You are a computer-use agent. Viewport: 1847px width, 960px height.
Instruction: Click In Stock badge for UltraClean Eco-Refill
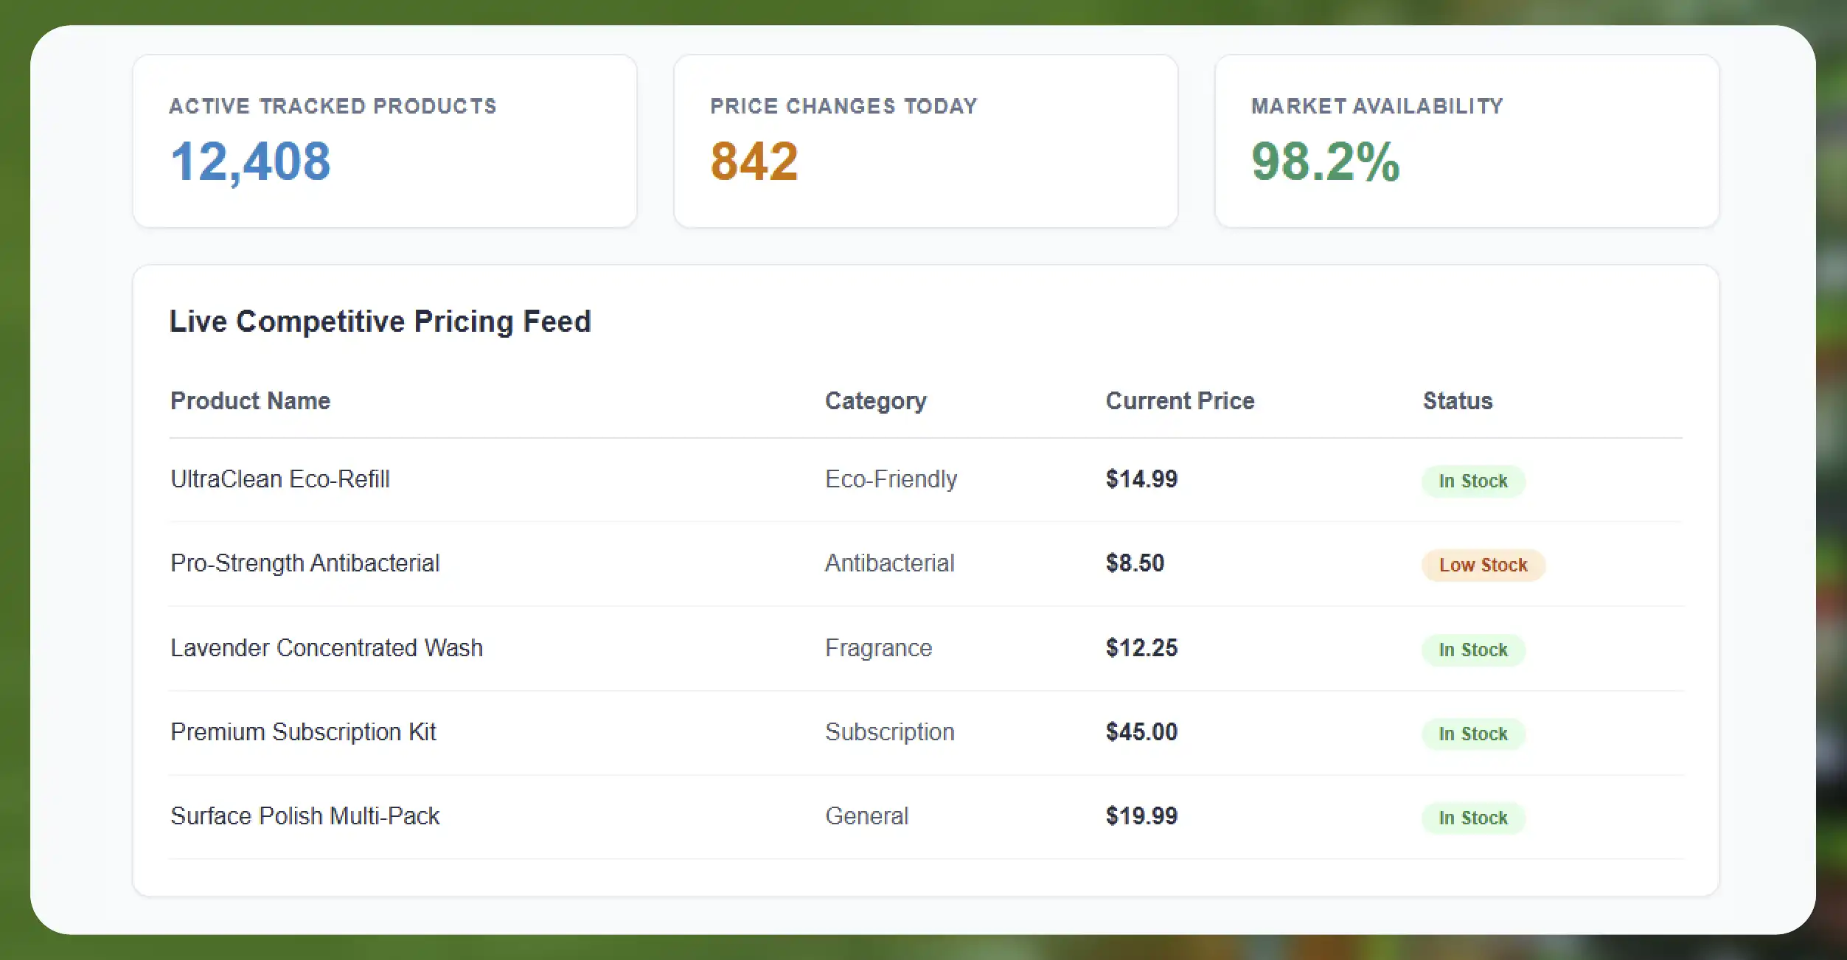1473,481
